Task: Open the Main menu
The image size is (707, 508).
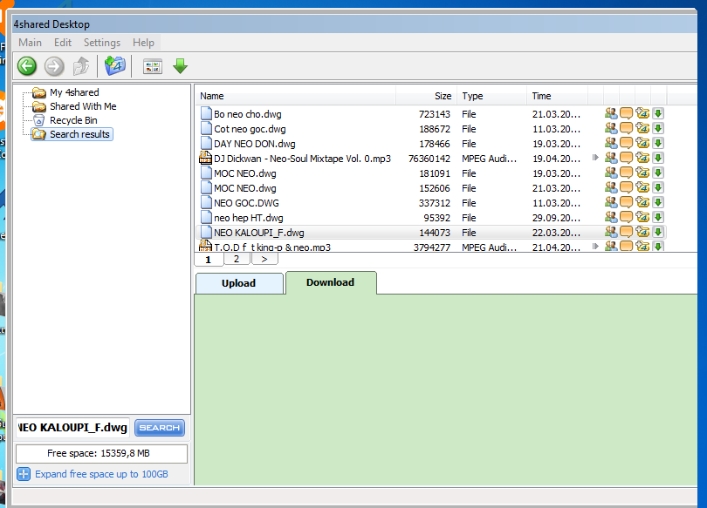Action: (31, 43)
